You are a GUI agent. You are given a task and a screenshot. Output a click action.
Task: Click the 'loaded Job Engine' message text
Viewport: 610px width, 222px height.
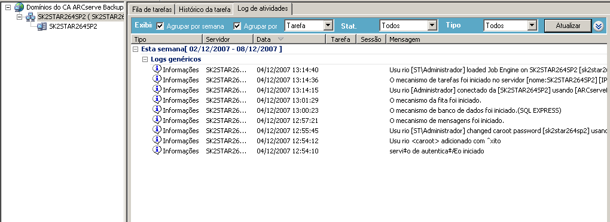click(x=498, y=70)
